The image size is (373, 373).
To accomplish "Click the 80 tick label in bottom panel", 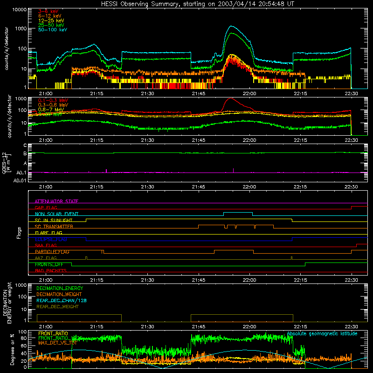I will pos(24,338).
